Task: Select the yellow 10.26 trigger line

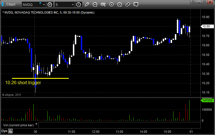Action: [40, 78]
